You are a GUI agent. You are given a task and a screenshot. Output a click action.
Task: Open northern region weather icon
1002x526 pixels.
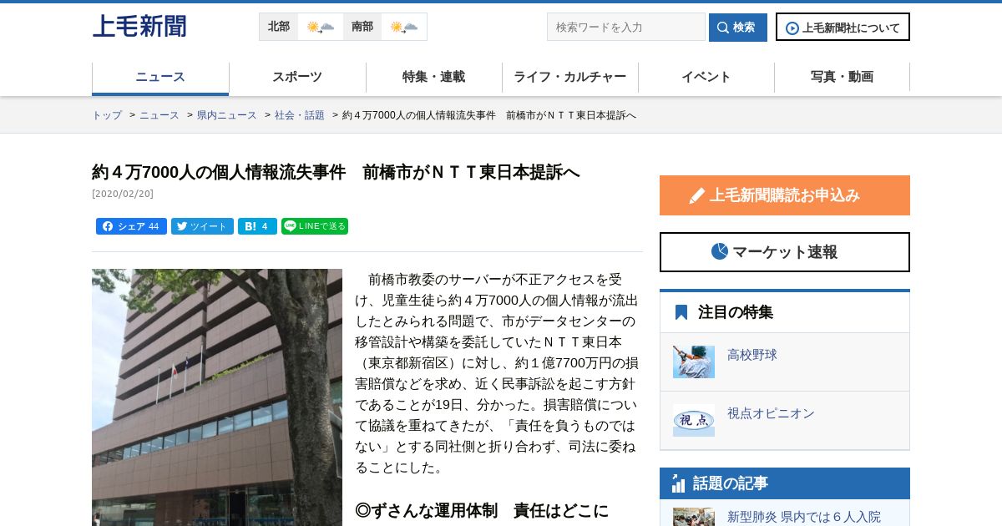pos(321,27)
